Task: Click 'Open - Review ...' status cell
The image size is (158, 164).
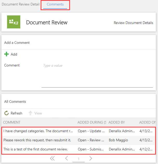Action: pyautogui.click(x=91, y=140)
